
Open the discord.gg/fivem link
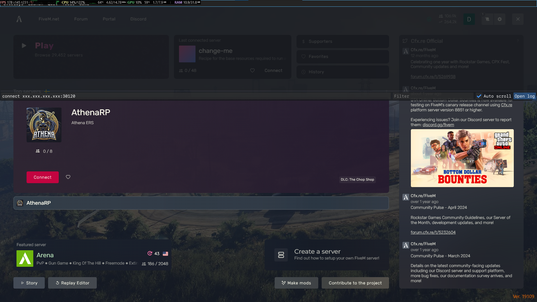coord(438,125)
